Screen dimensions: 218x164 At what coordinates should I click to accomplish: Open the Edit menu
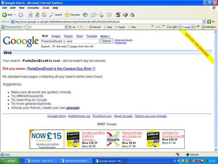[13, 8]
